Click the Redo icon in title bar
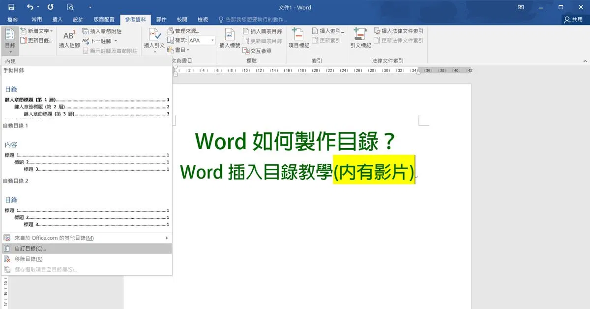 coord(51,7)
